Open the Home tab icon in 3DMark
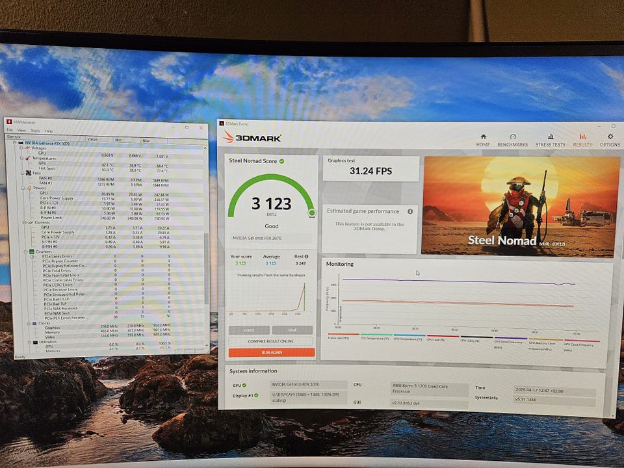Image resolution: width=624 pixels, height=468 pixels. pos(483,136)
